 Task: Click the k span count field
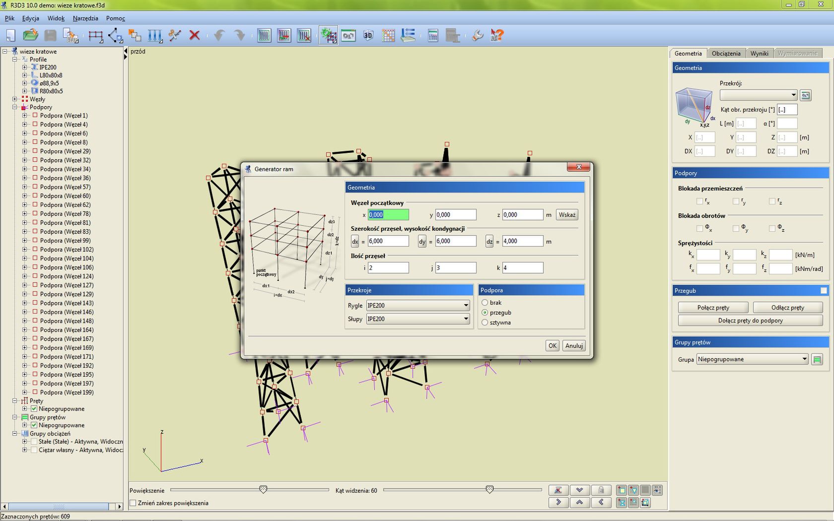pos(523,268)
